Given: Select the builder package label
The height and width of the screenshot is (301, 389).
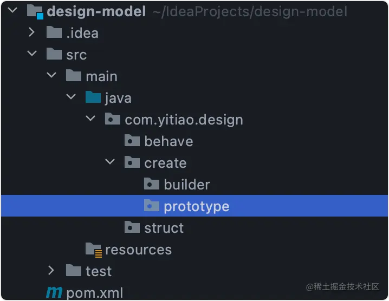Looking at the screenshot, I should (187, 185).
